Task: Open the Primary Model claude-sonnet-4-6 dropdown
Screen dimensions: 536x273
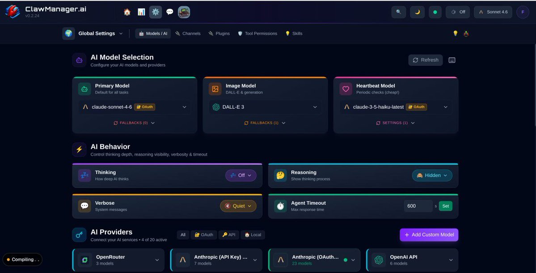Action: (x=134, y=107)
